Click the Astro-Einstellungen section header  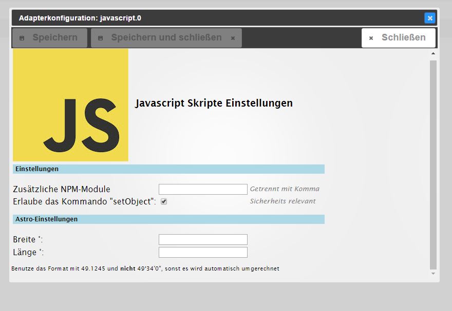click(x=168, y=219)
